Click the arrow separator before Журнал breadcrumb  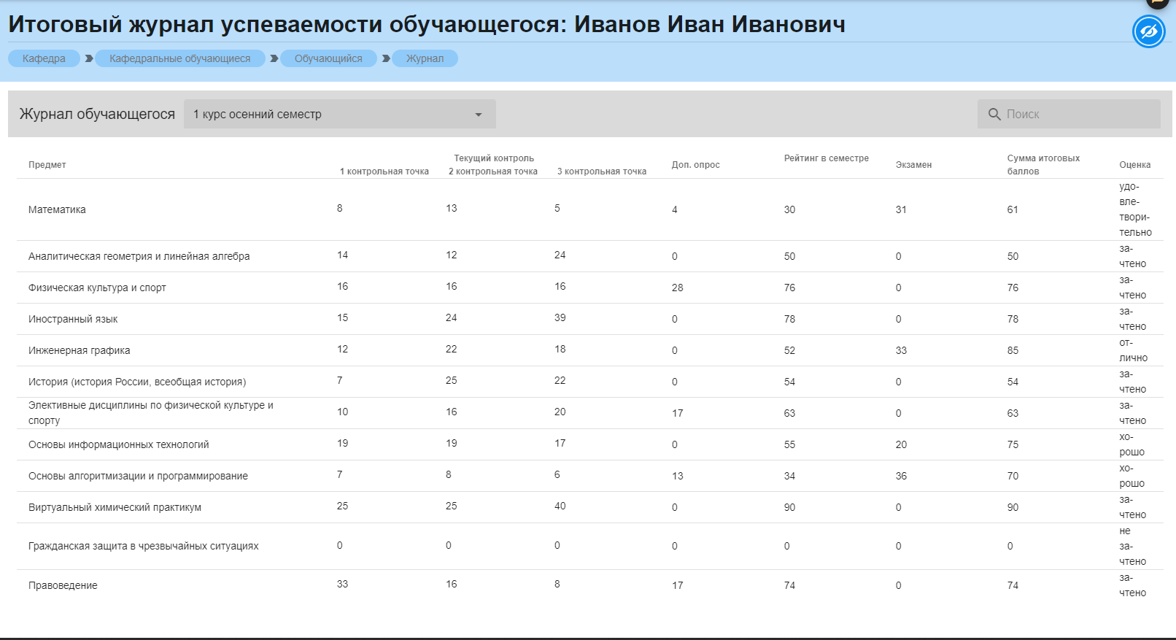tap(386, 58)
